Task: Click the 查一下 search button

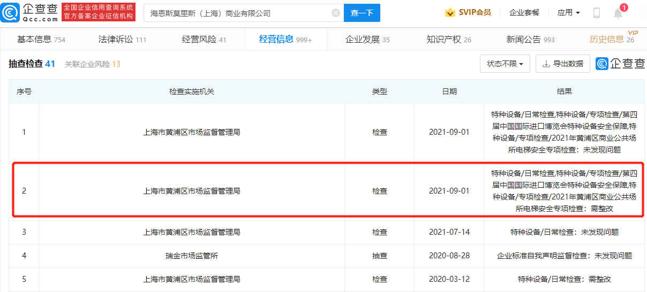Action: click(362, 13)
